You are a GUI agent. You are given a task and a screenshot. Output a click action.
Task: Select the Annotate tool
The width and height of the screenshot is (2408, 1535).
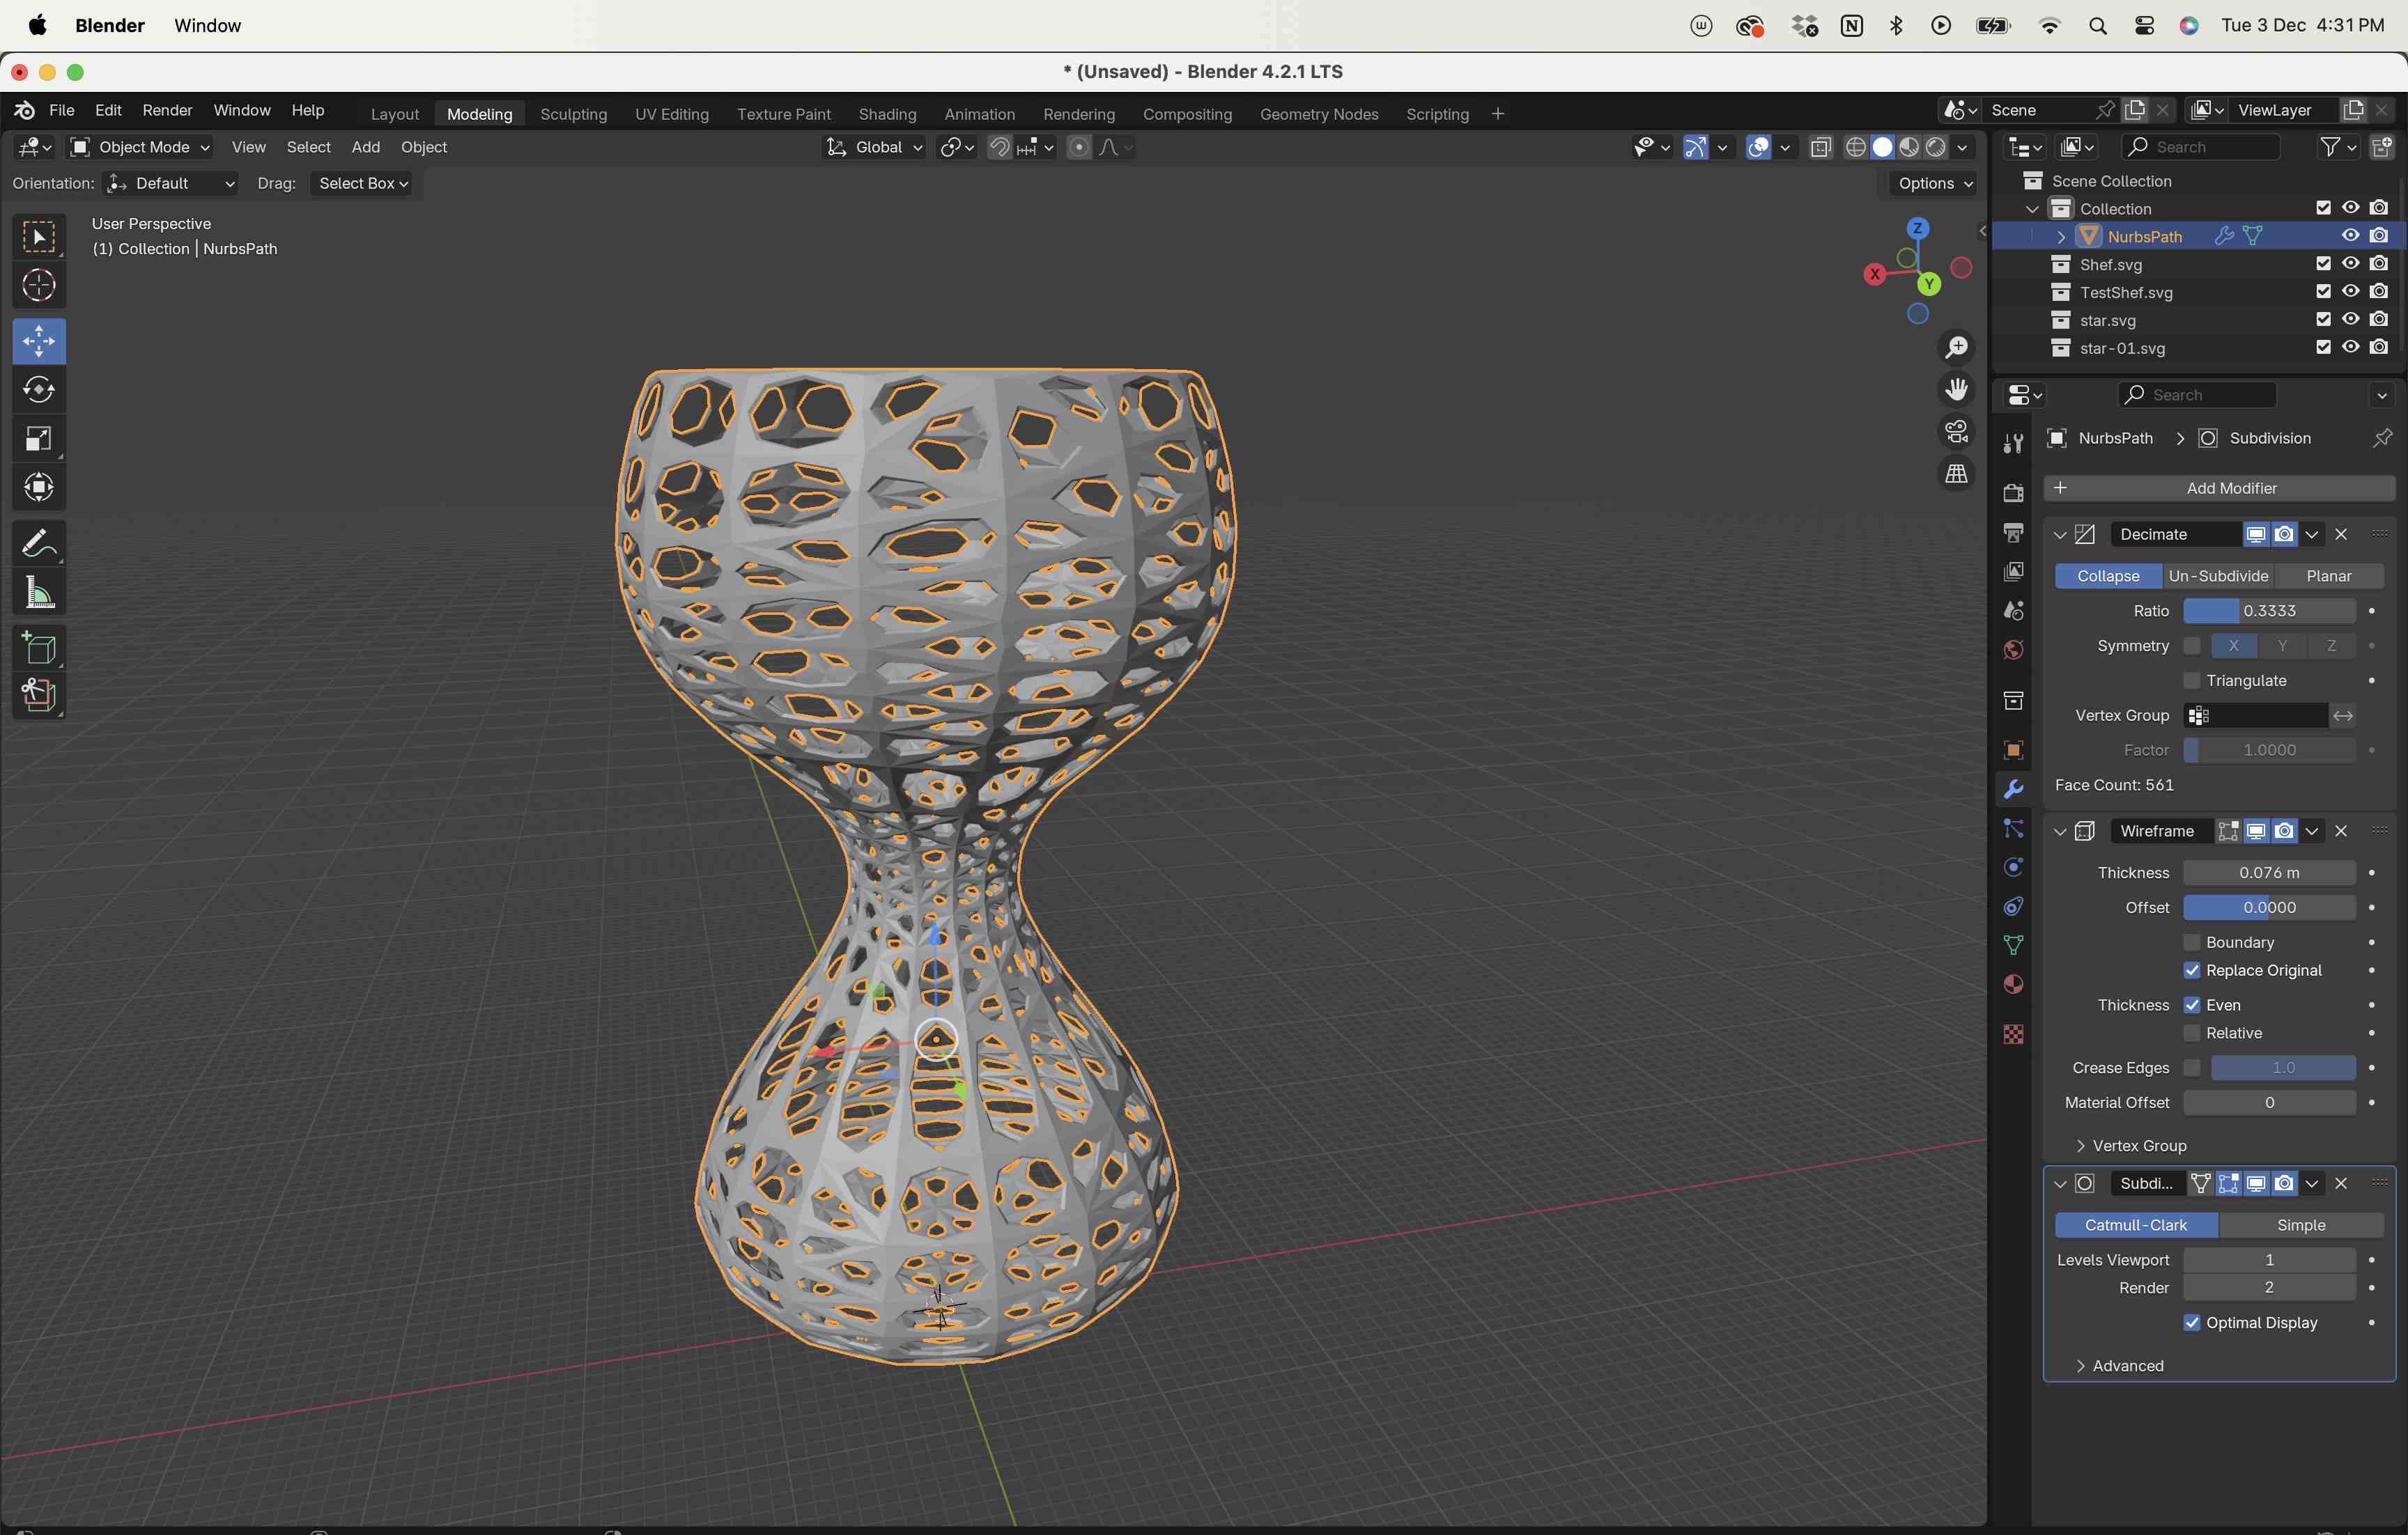tap(39, 544)
